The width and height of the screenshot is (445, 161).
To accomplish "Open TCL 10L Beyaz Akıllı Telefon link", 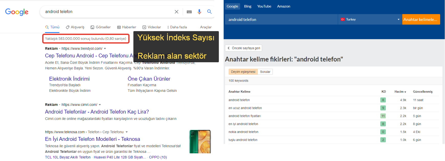I will (x=68, y=157).
